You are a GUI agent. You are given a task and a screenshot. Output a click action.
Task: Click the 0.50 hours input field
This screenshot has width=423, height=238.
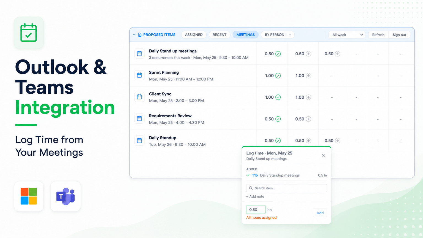pos(256,210)
